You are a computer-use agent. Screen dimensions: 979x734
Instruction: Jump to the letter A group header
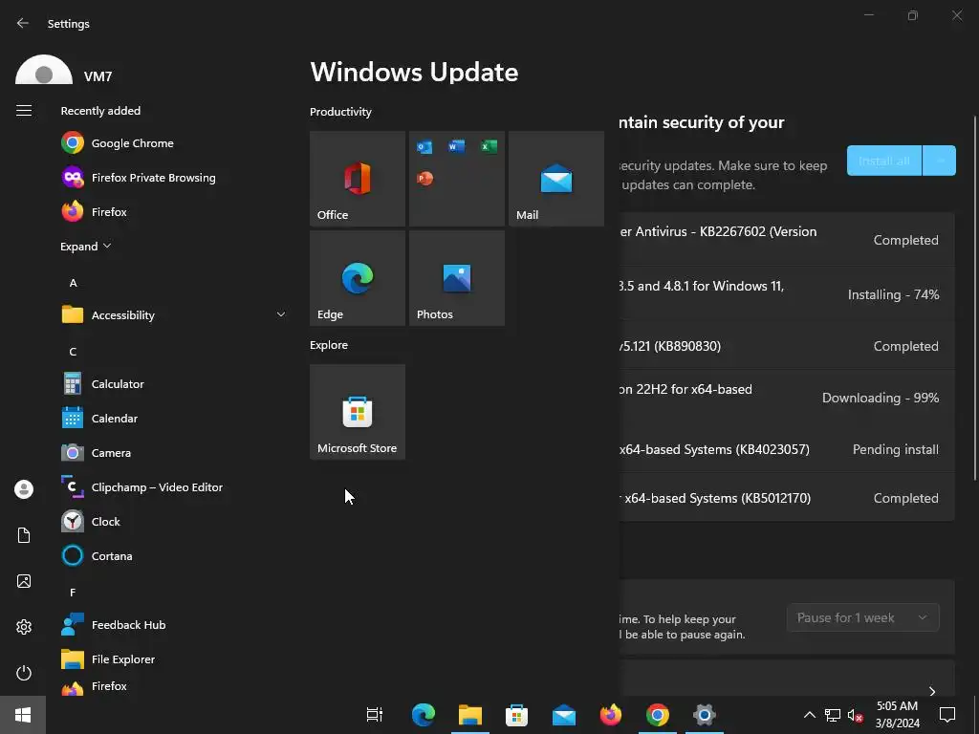[x=73, y=283]
